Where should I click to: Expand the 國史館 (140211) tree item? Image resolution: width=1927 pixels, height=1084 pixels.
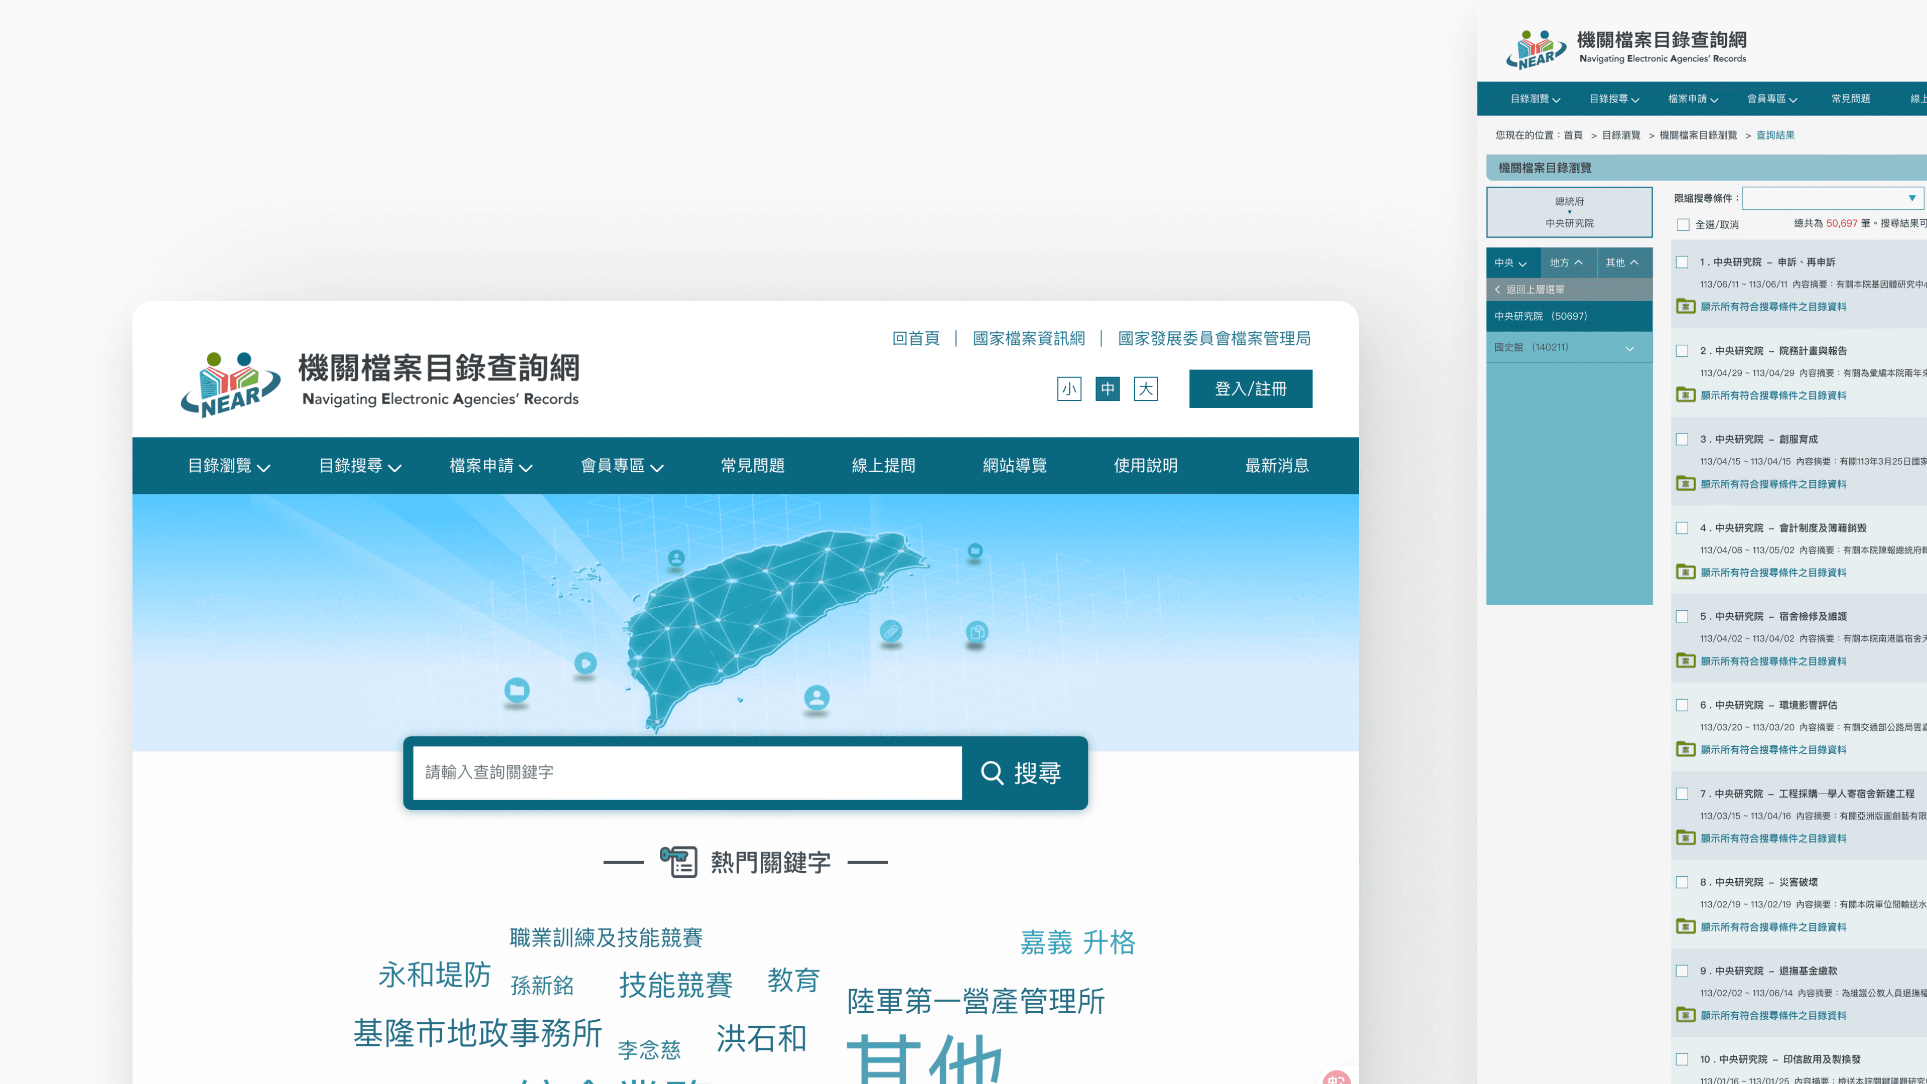1629,348
